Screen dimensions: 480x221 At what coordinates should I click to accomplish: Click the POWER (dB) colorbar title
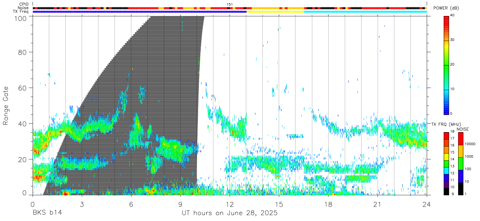tap(446, 8)
